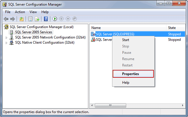
Task: Expand SQL Native Client Configuration node
Action: pos(6,43)
